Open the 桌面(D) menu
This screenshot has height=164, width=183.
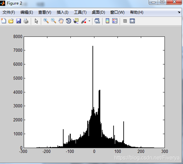[98, 12]
